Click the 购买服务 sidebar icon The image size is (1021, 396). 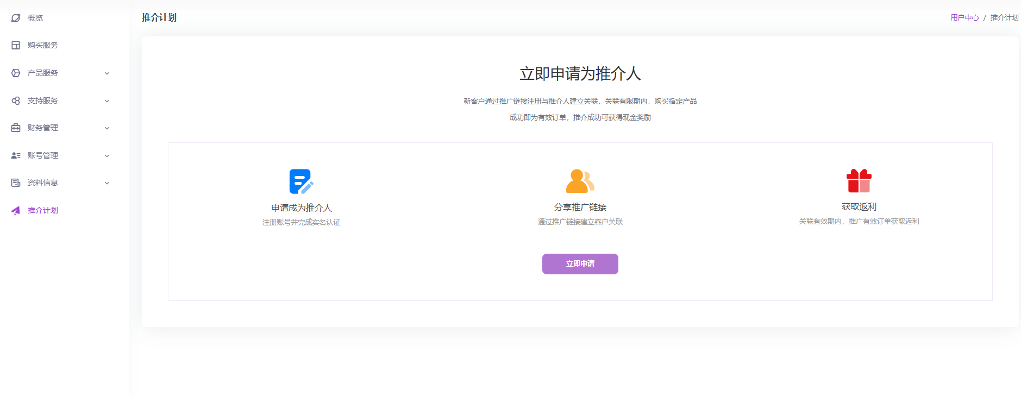point(16,45)
